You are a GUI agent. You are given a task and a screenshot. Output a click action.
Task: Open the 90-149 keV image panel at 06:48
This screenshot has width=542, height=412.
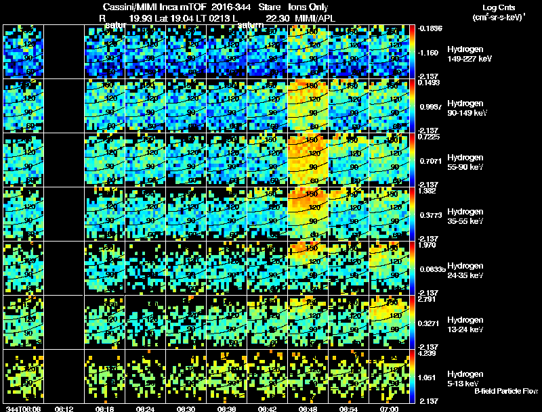(x=308, y=106)
